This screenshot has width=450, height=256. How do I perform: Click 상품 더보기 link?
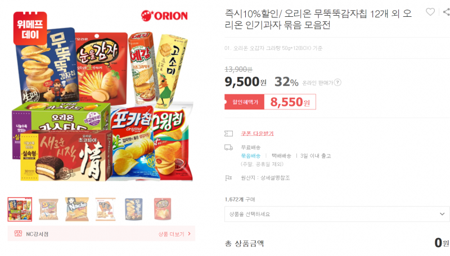tap(172, 234)
